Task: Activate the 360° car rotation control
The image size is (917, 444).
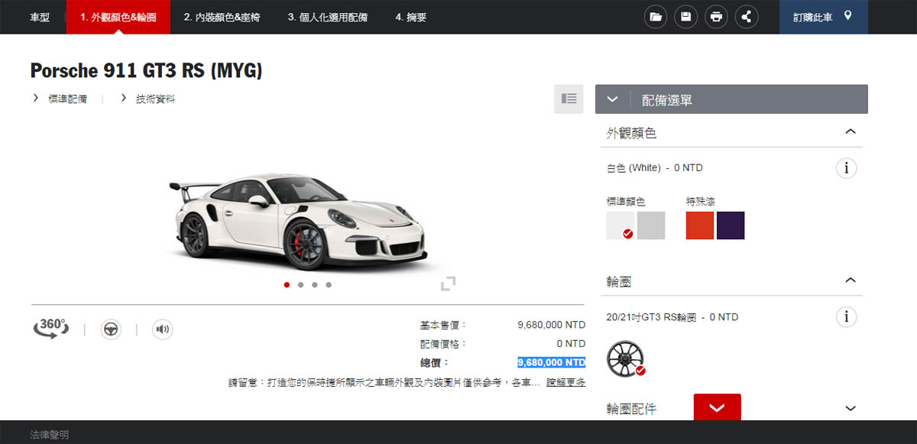Action: click(x=50, y=329)
